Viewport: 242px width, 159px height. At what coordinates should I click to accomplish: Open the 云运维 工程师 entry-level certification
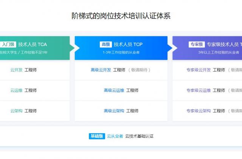pyautogui.click(x=23, y=90)
